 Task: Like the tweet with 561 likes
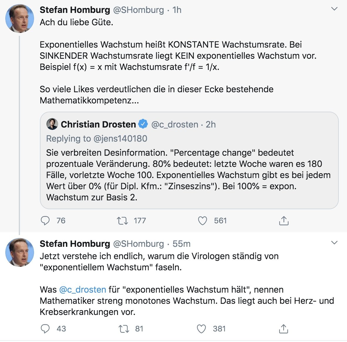202,221
